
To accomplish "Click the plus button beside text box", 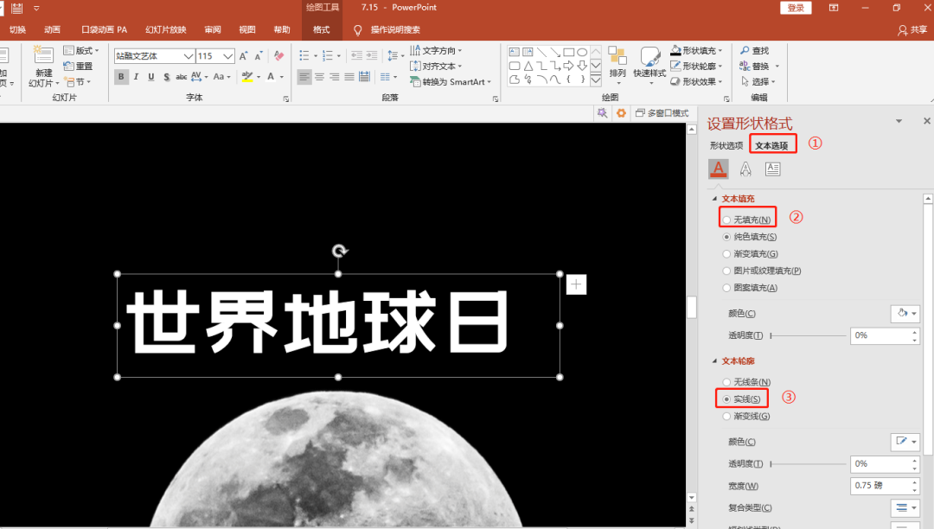I will (576, 284).
